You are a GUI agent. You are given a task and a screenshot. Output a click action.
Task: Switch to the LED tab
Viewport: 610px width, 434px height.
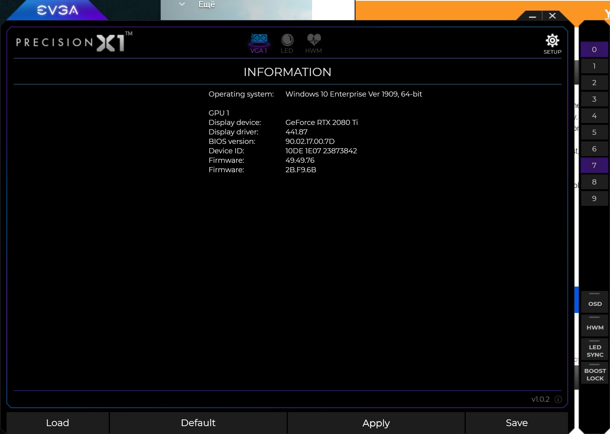pyautogui.click(x=287, y=43)
